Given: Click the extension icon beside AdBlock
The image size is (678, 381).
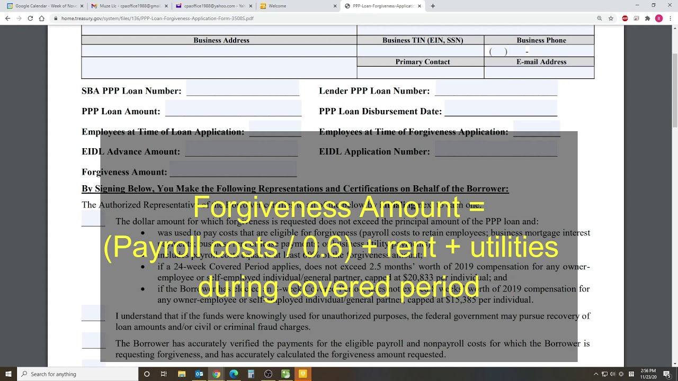Looking at the screenshot, I should 636,18.
